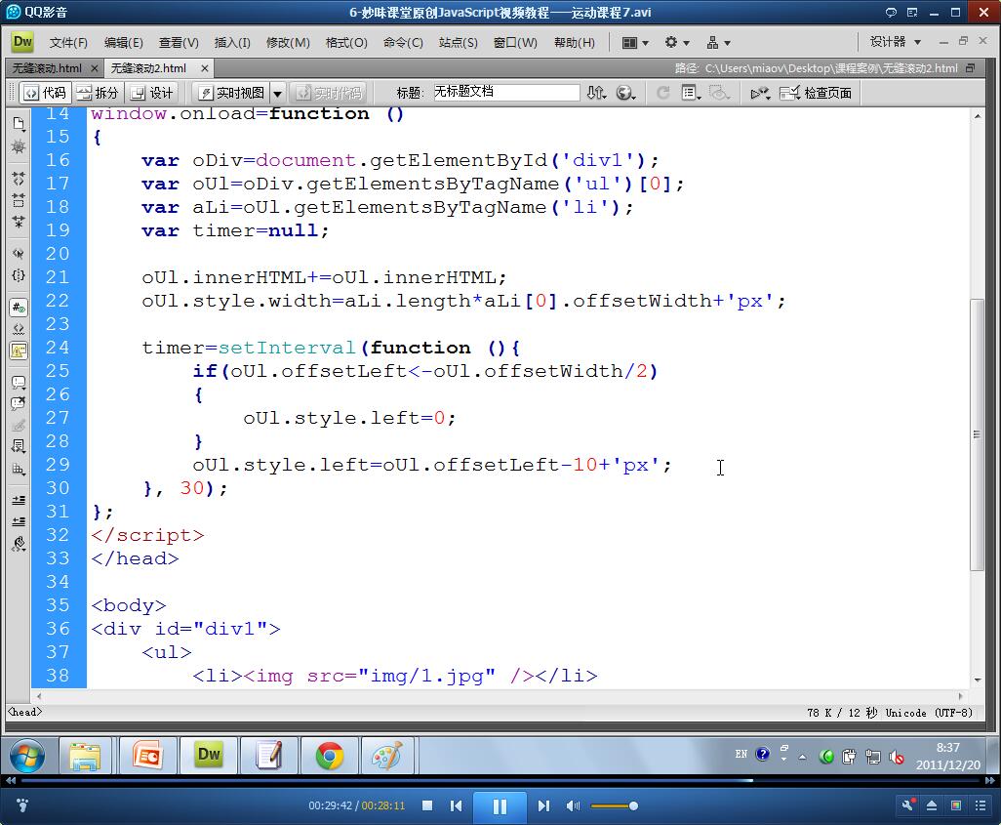The image size is (1001, 825).
Task: Click the recent snippets icon
Action: click(x=19, y=446)
